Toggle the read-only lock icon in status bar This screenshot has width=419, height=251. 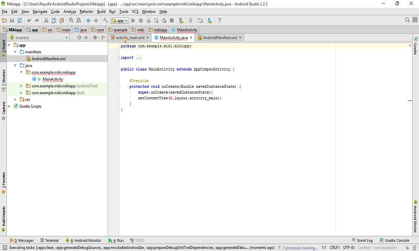point(407,248)
